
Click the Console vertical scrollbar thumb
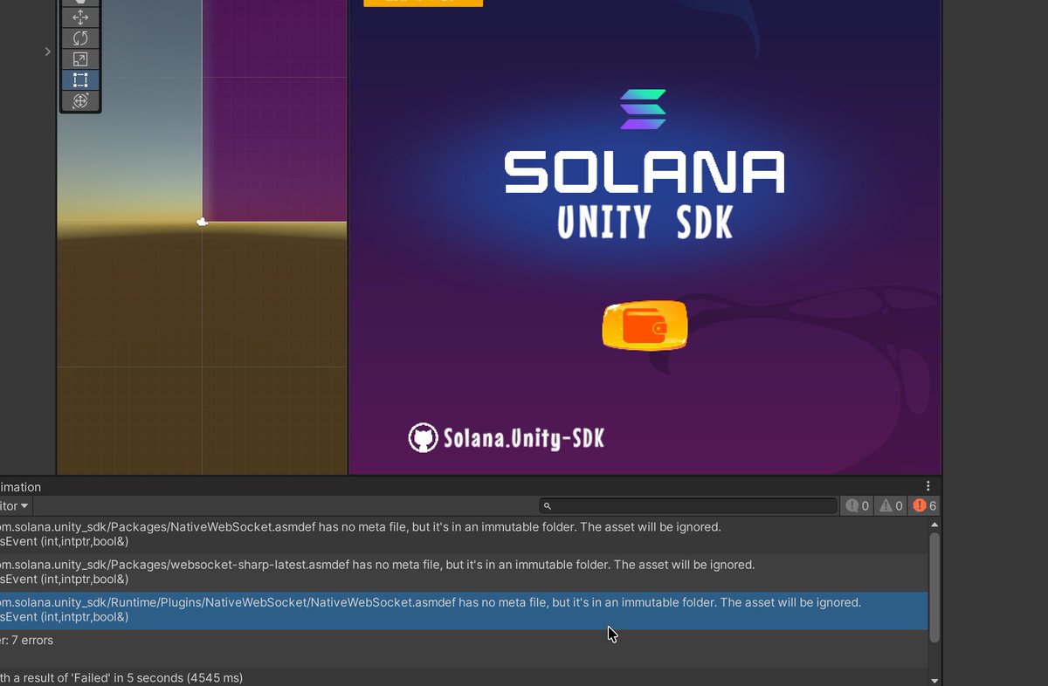[x=934, y=587]
